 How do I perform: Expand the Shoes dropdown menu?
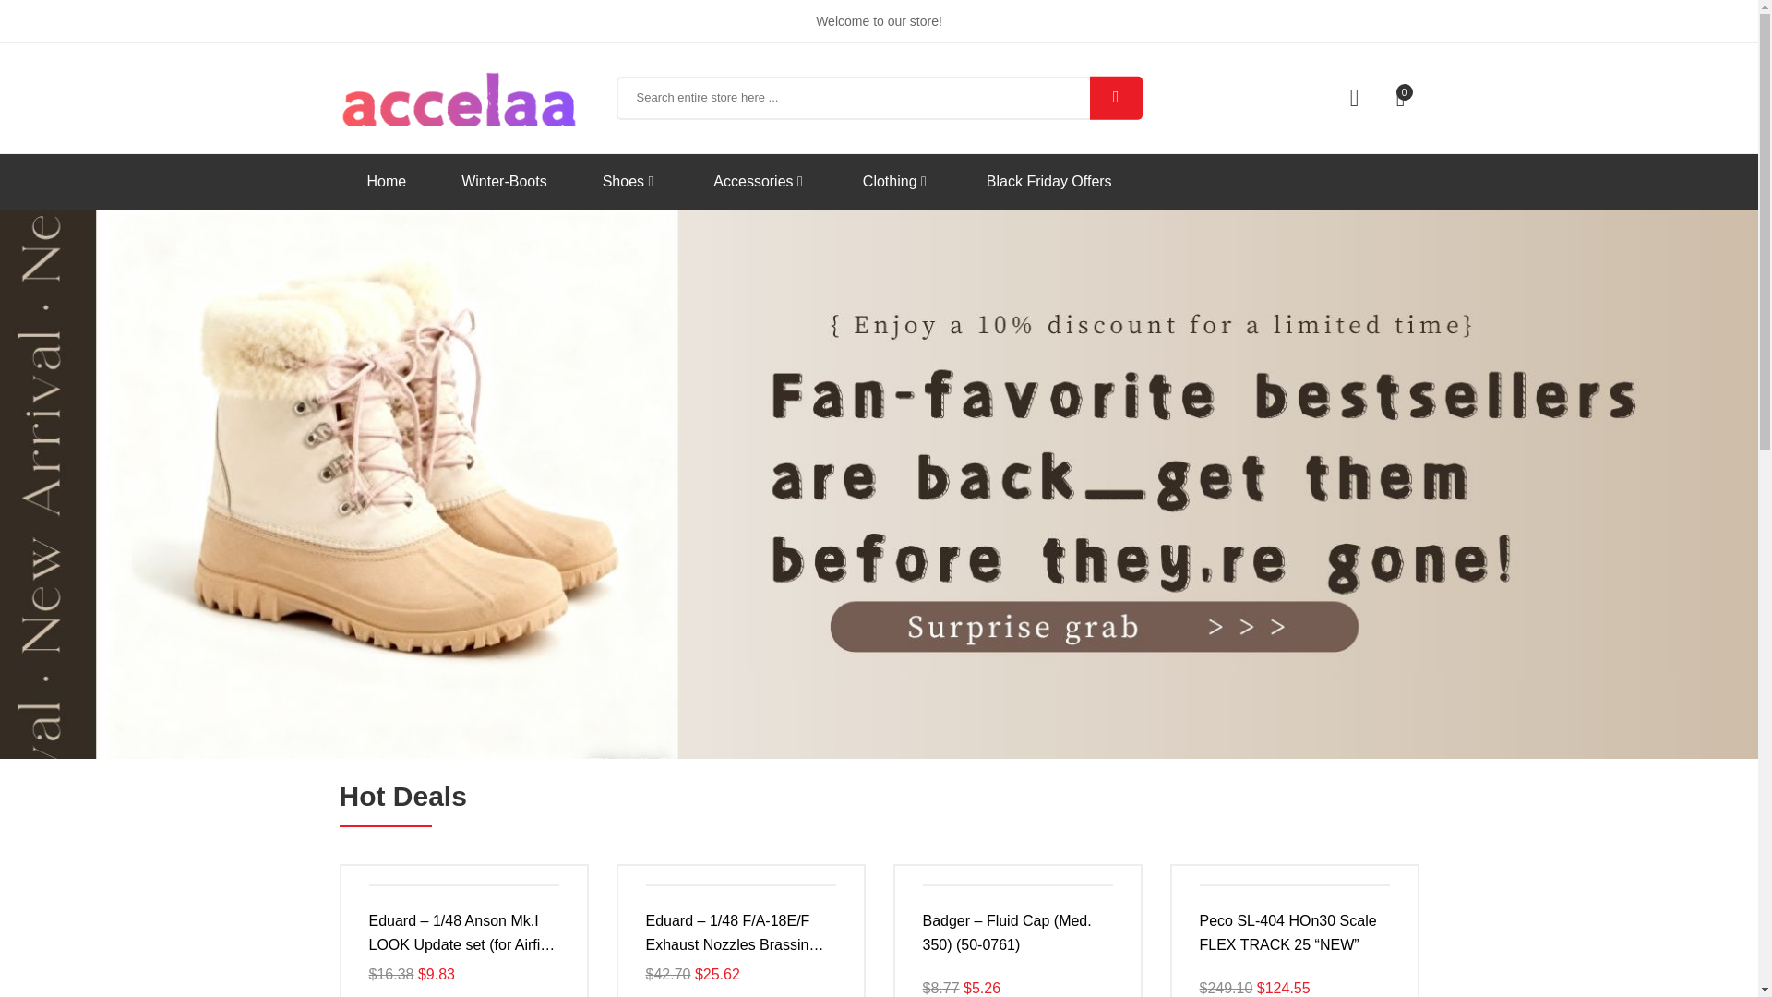(629, 182)
